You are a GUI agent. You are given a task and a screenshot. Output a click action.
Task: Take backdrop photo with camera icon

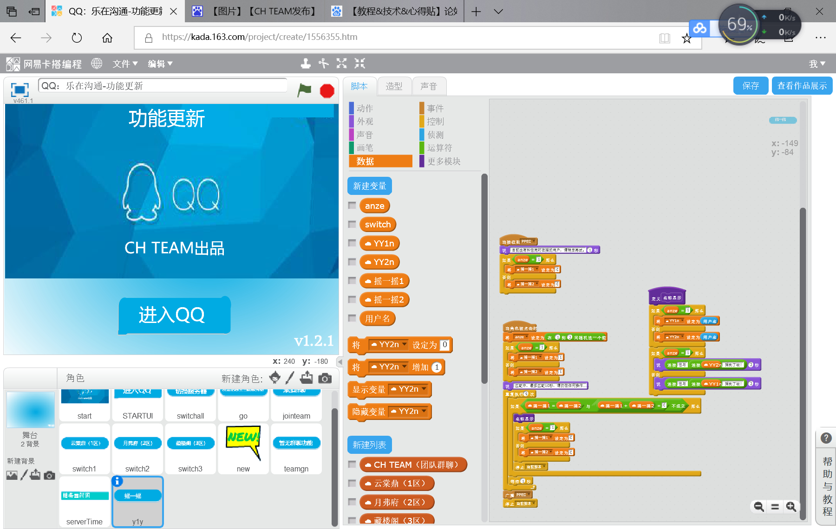[49, 475]
